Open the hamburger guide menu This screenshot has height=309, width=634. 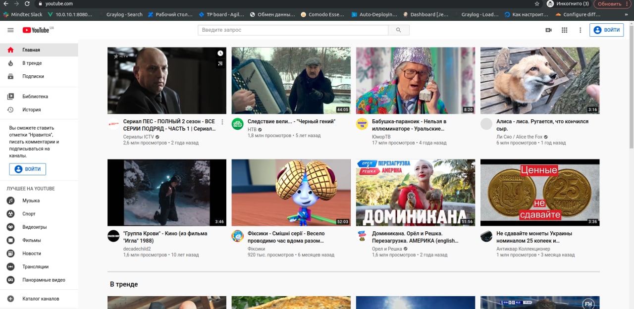coord(10,30)
